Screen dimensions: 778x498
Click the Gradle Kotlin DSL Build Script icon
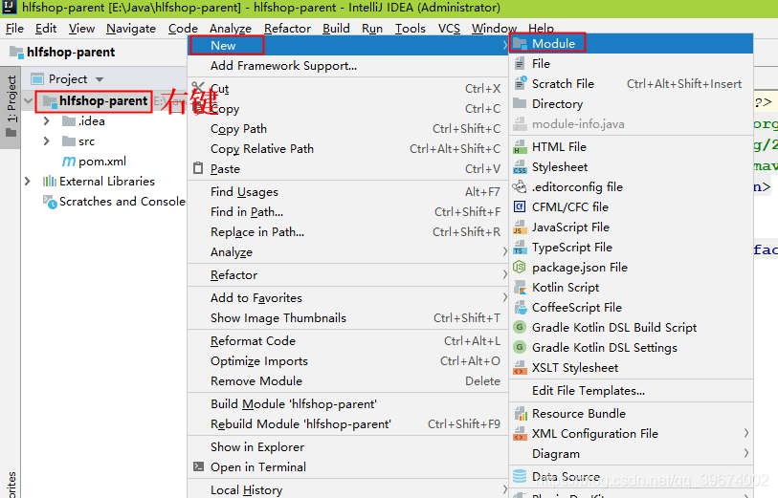(x=519, y=328)
